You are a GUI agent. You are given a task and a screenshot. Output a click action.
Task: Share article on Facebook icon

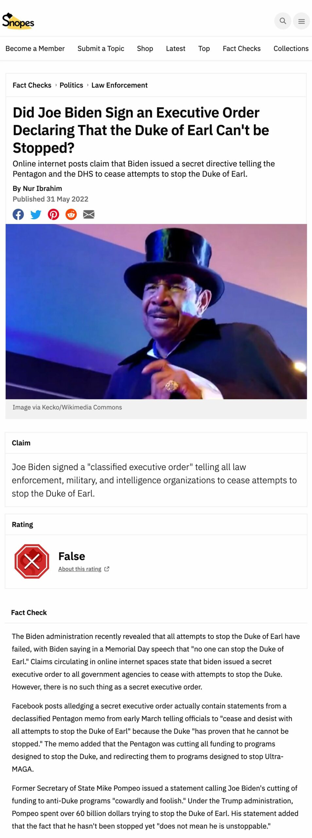pos(18,214)
